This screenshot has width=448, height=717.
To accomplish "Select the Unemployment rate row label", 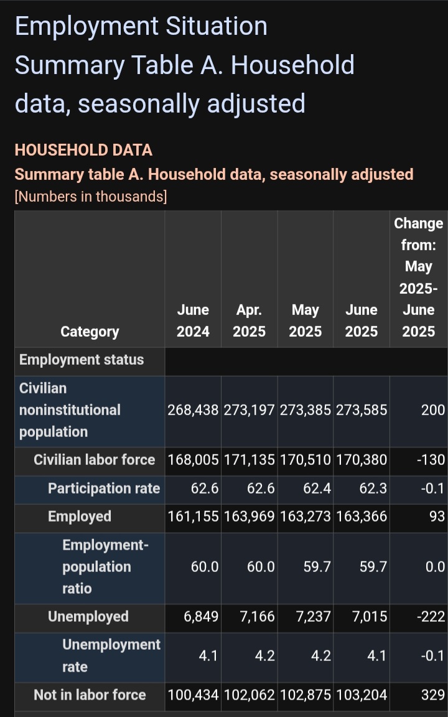I will coord(111,656).
